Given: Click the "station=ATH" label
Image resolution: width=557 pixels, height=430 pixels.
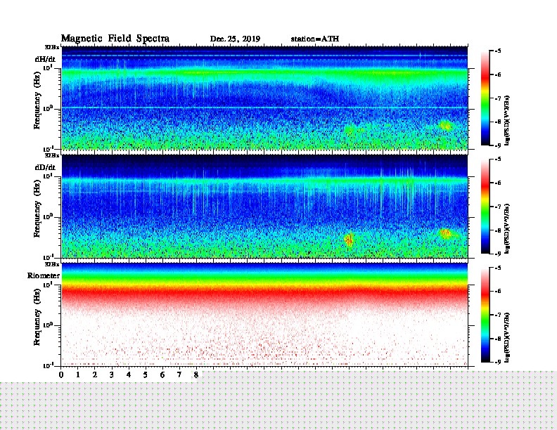Looking at the screenshot, I should point(315,39).
